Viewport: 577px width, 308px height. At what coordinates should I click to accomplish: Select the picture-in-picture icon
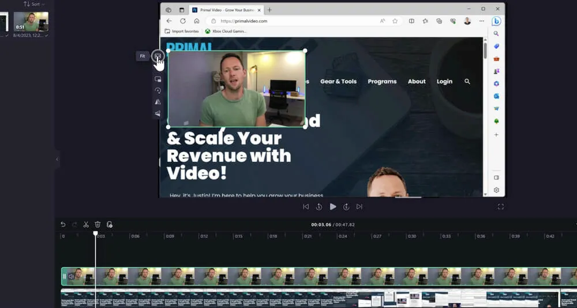[x=158, y=79]
